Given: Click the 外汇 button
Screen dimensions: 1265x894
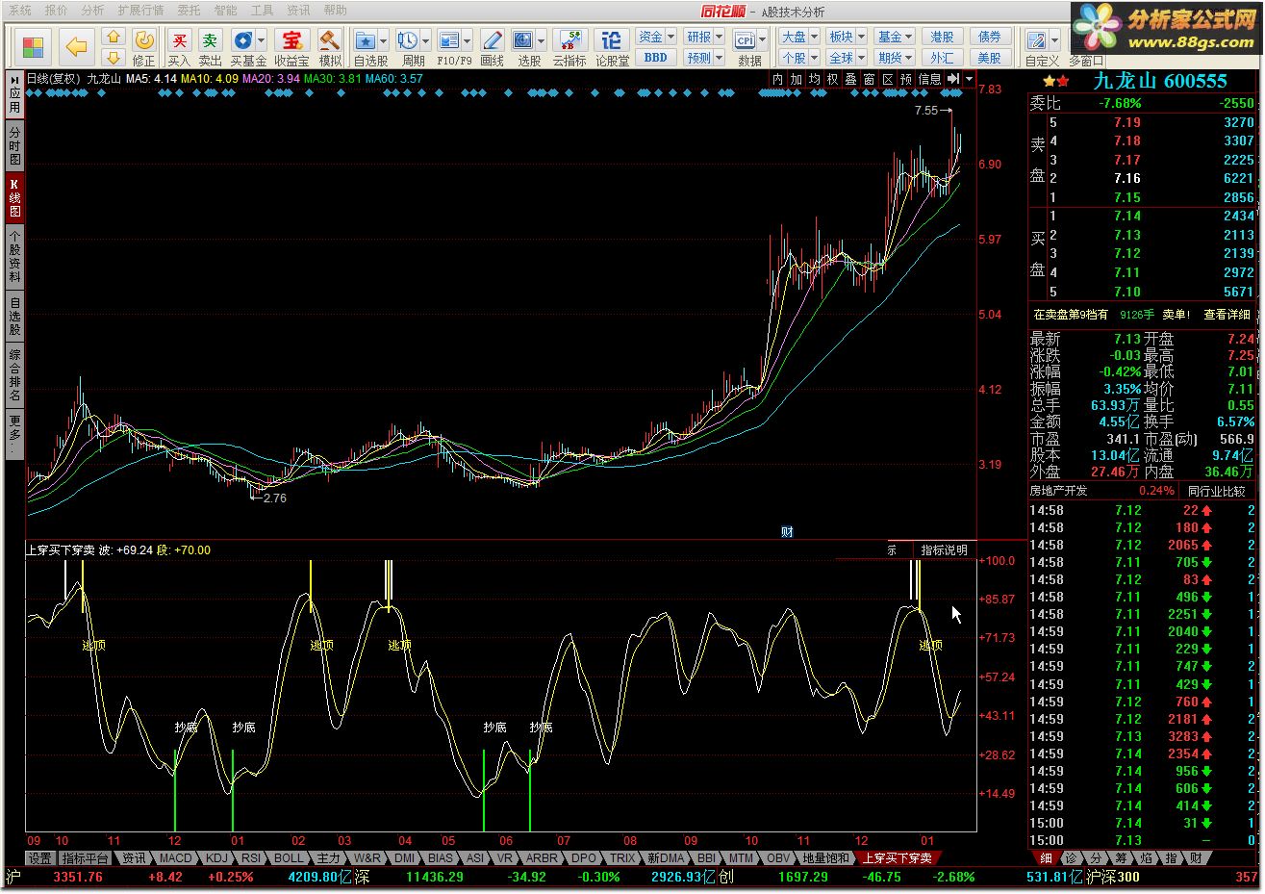Looking at the screenshot, I should click(x=942, y=58).
